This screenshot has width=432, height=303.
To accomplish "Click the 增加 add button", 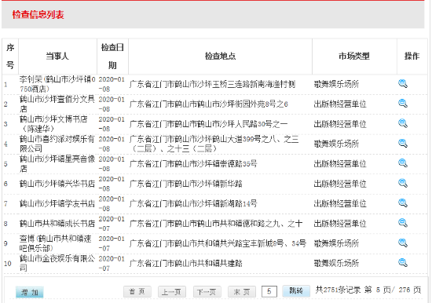I will [x=30, y=292].
